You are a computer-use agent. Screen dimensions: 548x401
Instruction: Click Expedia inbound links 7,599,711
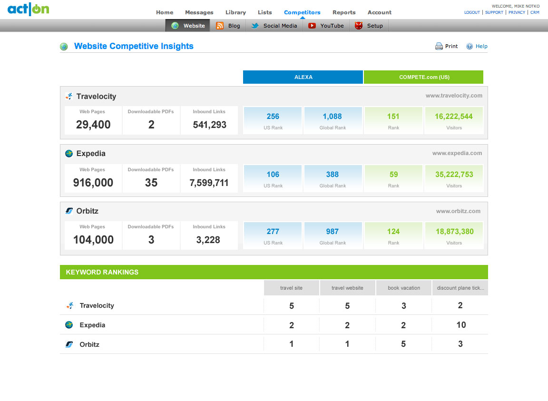pyautogui.click(x=209, y=183)
